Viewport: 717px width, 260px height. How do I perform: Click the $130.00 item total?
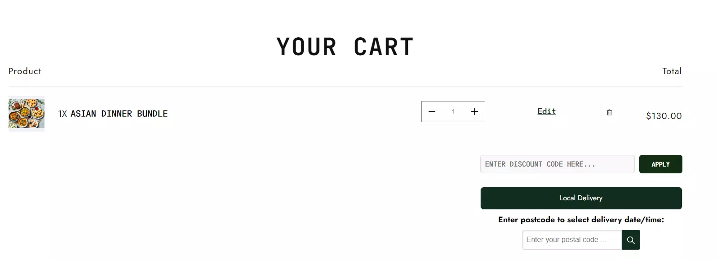coord(664,115)
